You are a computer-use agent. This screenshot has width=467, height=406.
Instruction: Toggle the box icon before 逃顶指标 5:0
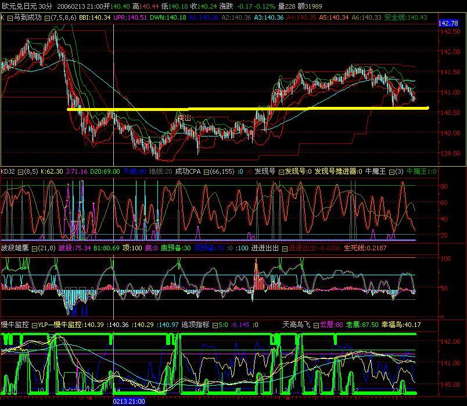(215, 325)
